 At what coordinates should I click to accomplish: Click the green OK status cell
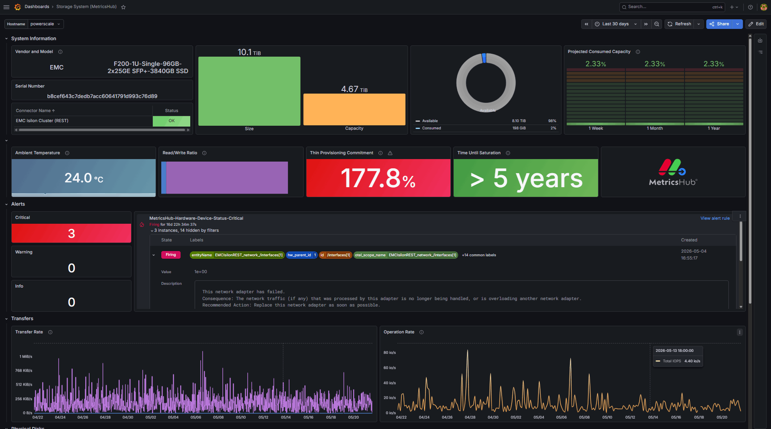171,121
